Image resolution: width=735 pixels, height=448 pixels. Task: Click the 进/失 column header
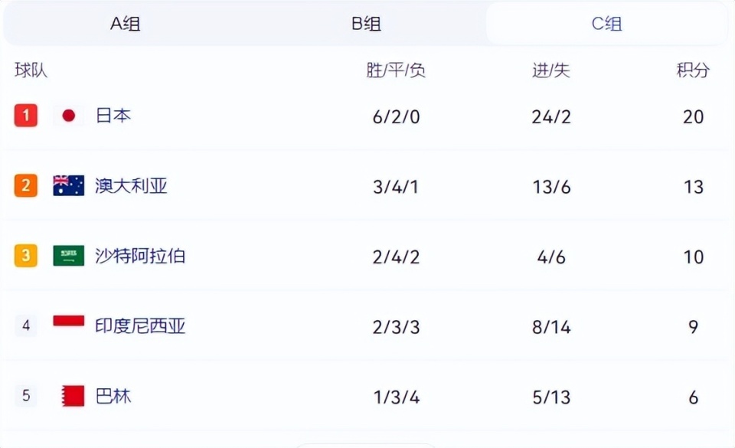click(x=550, y=70)
